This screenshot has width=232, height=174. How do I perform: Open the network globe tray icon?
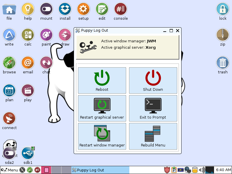188,170
